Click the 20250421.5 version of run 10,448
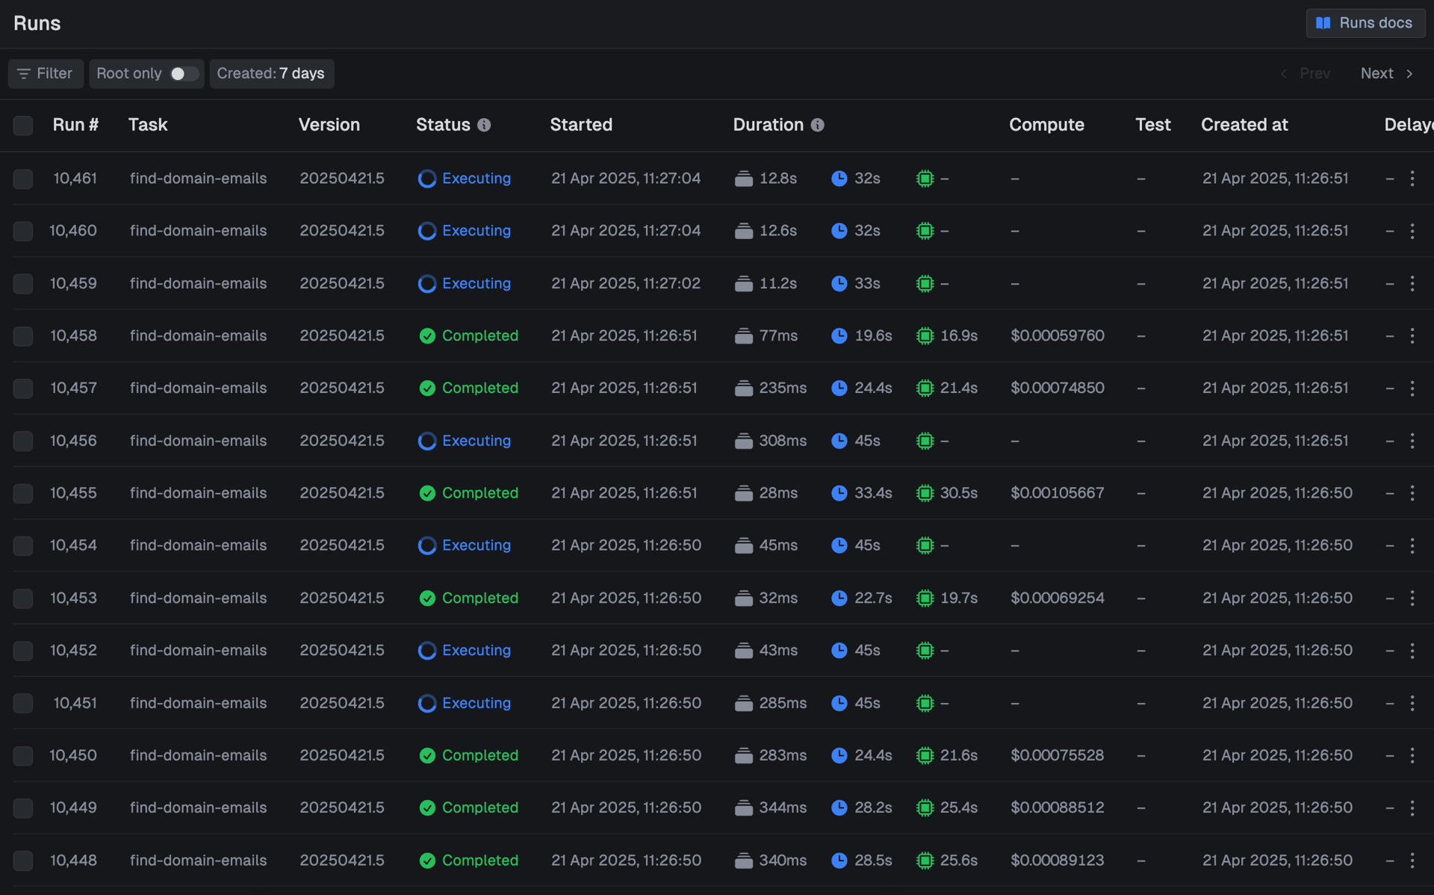The width and height of the screenshot is (1434, 895). point(342,860)
